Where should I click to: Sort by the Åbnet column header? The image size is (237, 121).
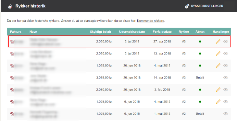pyautogui.click(x=200, y=32)
